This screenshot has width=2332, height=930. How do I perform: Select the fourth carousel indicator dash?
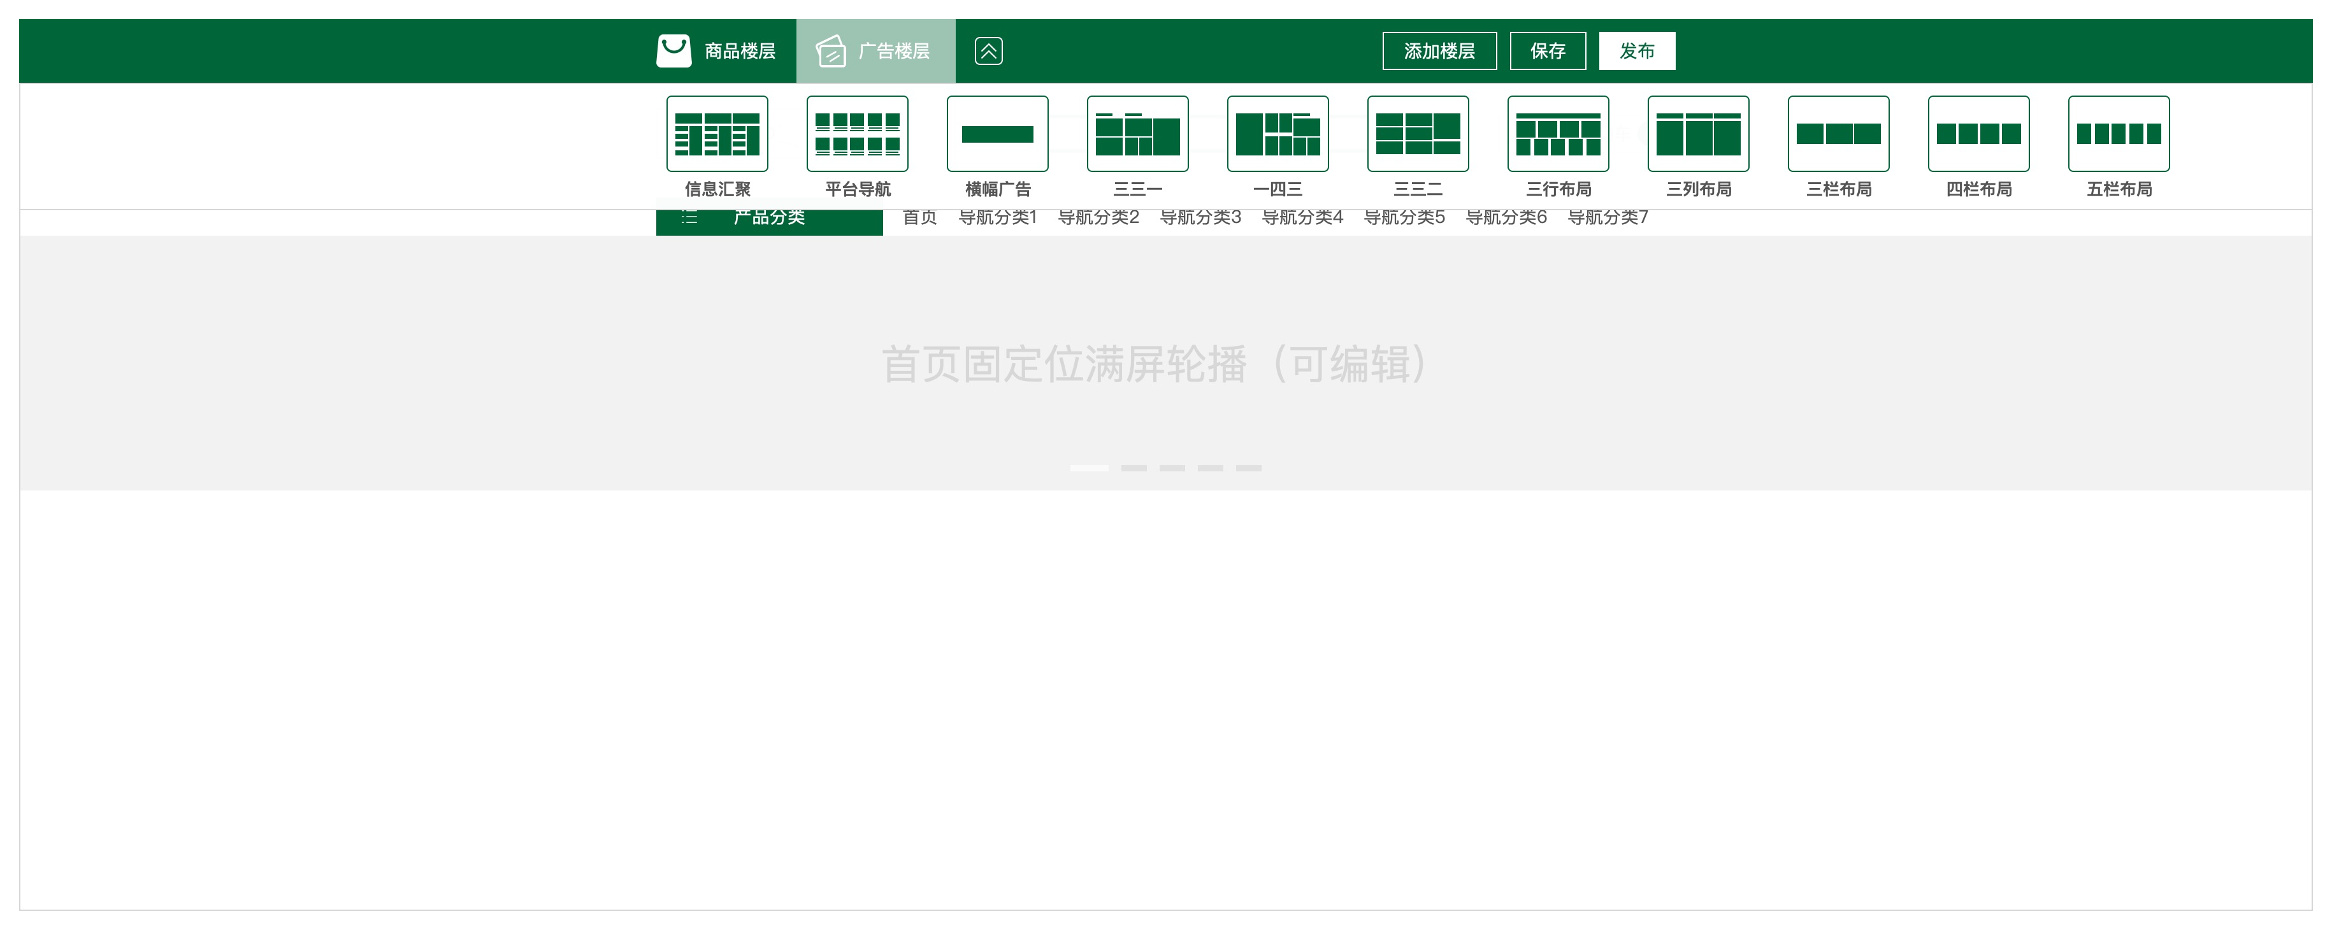click(x=1211, y=468)
